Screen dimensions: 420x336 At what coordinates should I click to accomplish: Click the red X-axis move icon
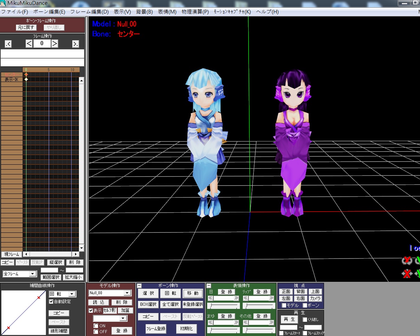pos(406,273)
